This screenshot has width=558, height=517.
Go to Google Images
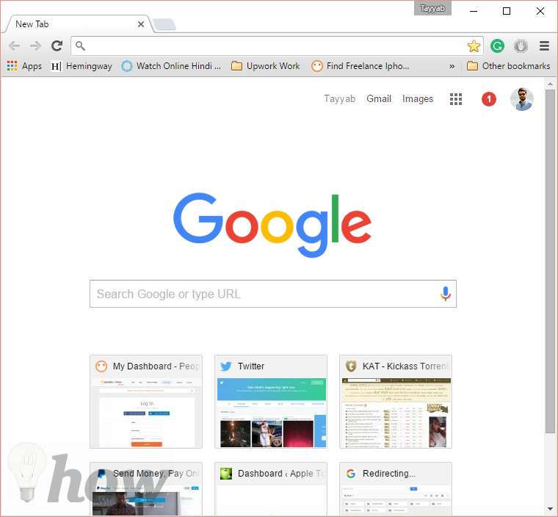[418, 98]
